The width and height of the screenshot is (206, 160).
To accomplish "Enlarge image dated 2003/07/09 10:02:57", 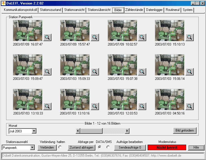I will pyautogui.click(x=142, y=37).
